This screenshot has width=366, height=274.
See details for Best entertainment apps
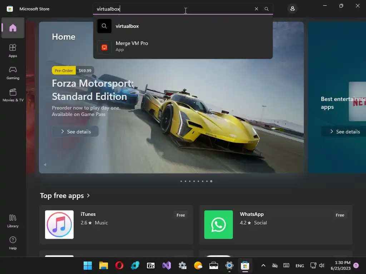tap(344, 132)
